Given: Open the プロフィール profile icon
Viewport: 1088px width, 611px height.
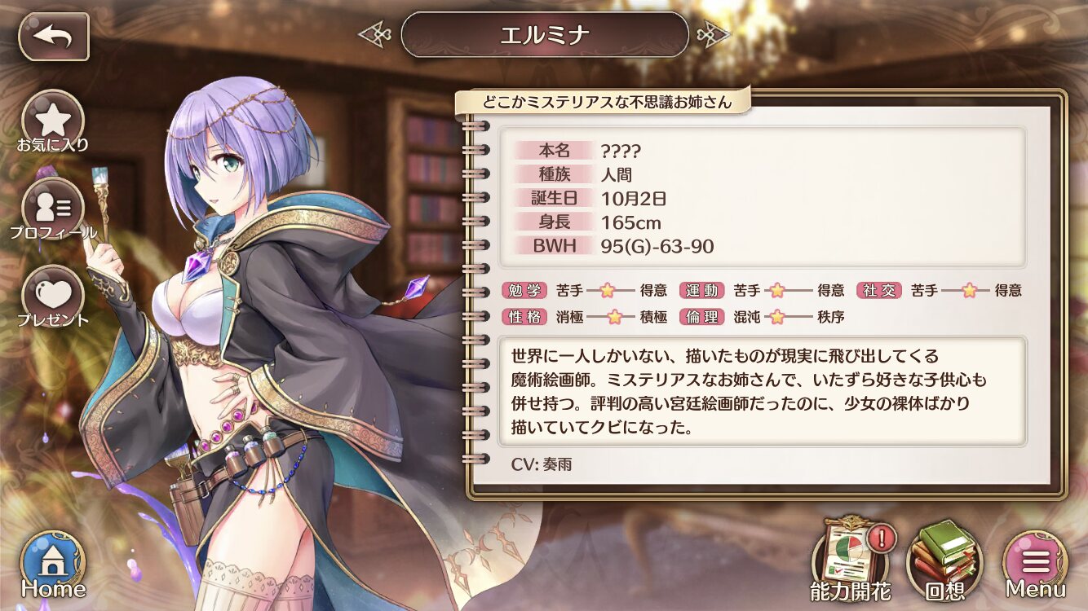Looking at the screenshot, I should click(x=53, y=209).
